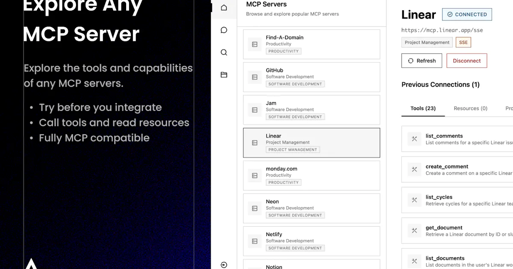Open the create_comment tool
This screenshot has width=513, height=269.
click(x=457, y=170)
